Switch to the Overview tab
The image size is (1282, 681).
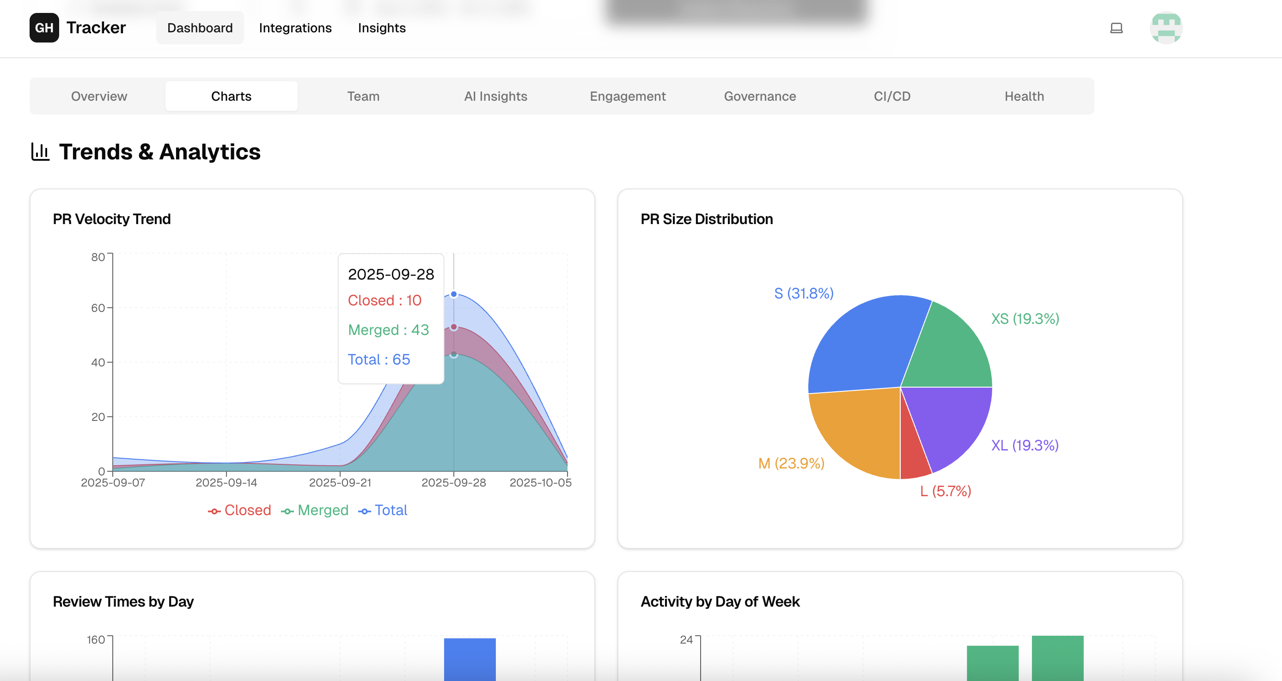[x=99, y=96]
